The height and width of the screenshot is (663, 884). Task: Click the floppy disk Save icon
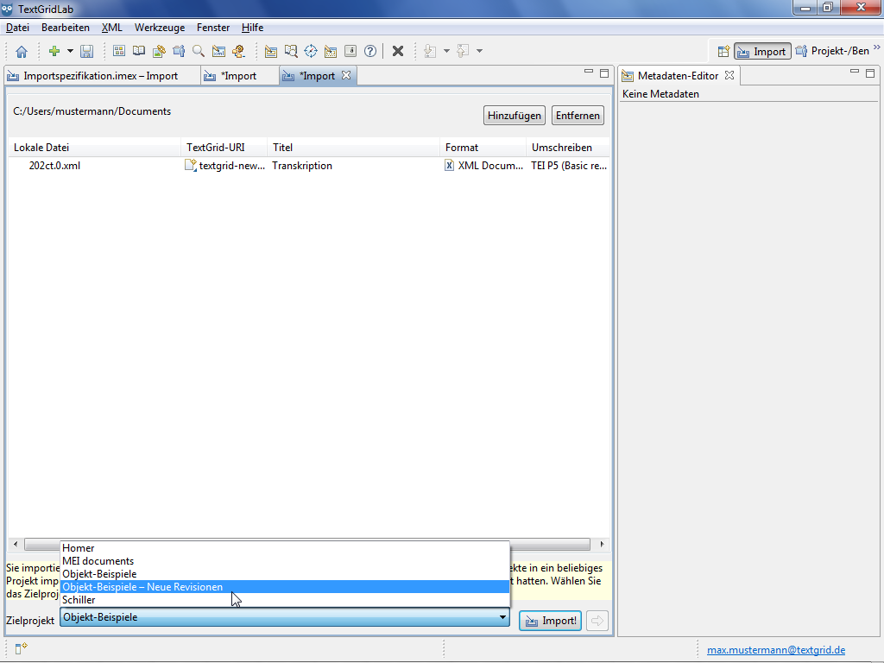(87, 51)
